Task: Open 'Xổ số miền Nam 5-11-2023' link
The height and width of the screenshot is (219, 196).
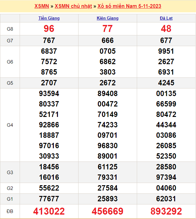Action: [x=129, y=6]
